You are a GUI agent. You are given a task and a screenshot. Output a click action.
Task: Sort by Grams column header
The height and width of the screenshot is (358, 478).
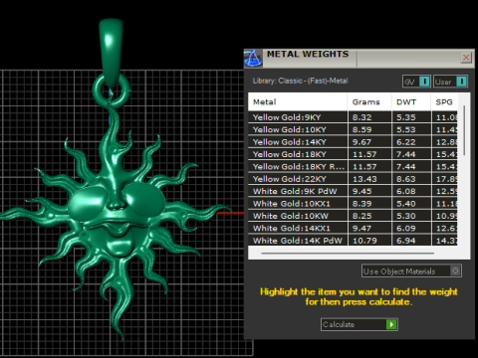point(369,102)
